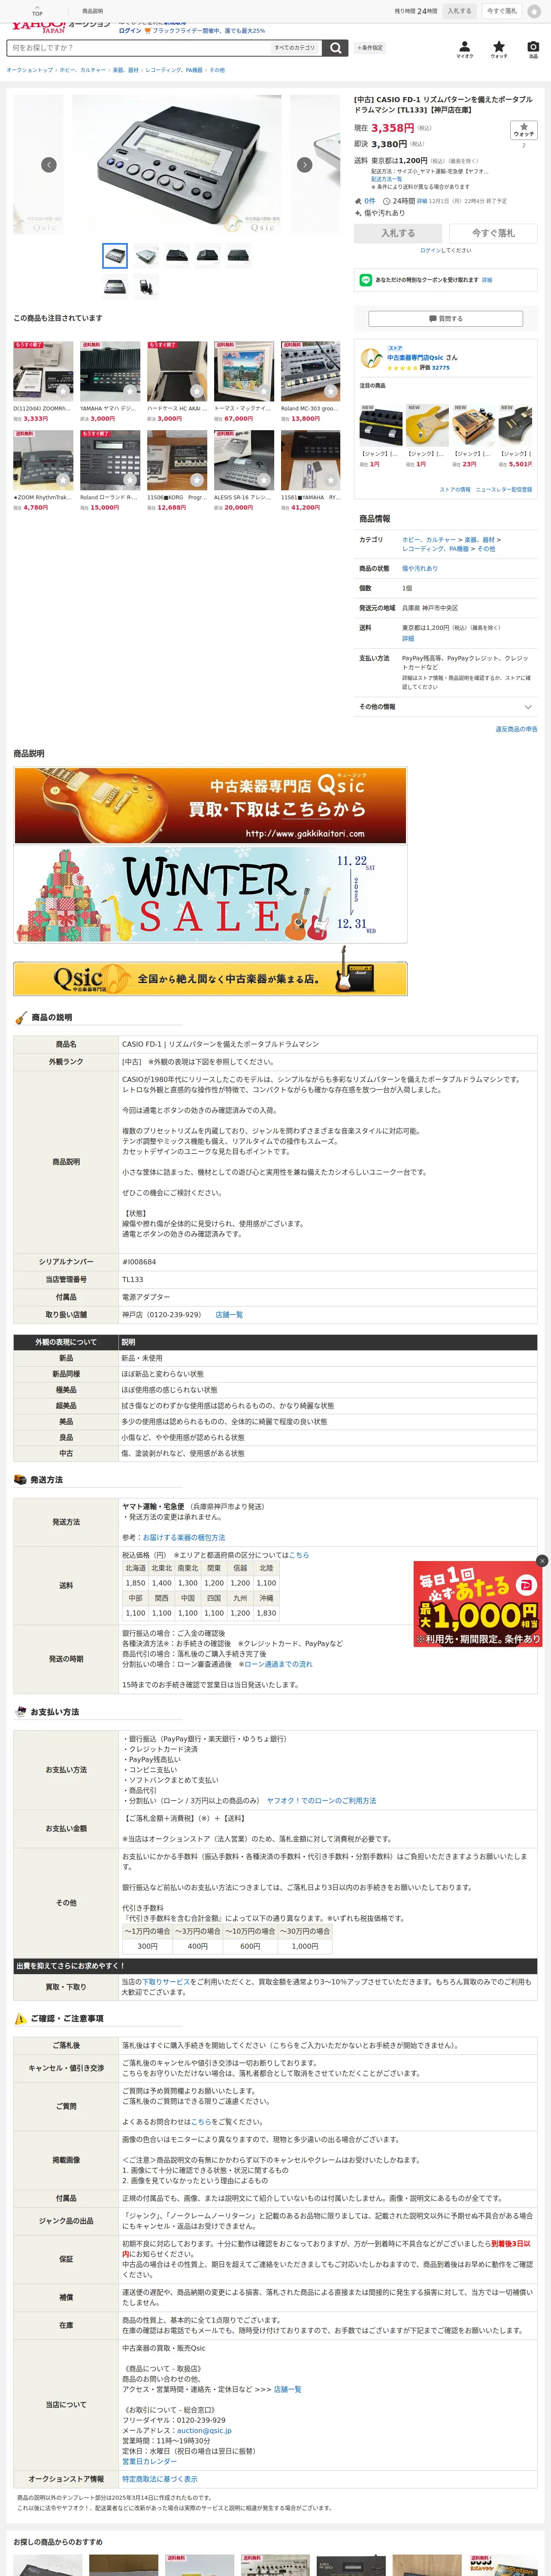Viewport: 551px width, 2576px height.
Task: Open the yellow guitar store item thumbnail
Action: (x=427, y=425)
